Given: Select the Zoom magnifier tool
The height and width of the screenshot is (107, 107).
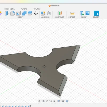Looking at the screenshot, I should (x=51, y=101).
